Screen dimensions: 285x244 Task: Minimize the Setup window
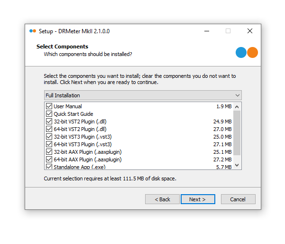[x=207, y=31]
